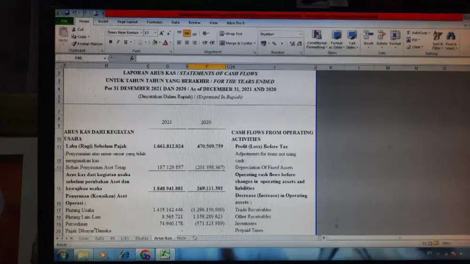Align text to the left
This screenshot has height=264, width=470.
(x=179, y=43)
